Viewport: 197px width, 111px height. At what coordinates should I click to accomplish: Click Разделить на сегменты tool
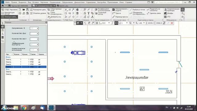(153, 10)
